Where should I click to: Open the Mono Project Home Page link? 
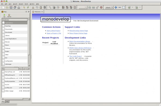tap(78, 33)
